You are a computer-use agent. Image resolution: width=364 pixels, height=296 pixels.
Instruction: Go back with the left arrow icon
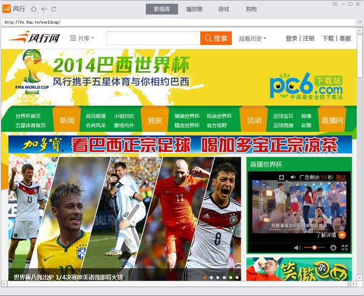44,9
